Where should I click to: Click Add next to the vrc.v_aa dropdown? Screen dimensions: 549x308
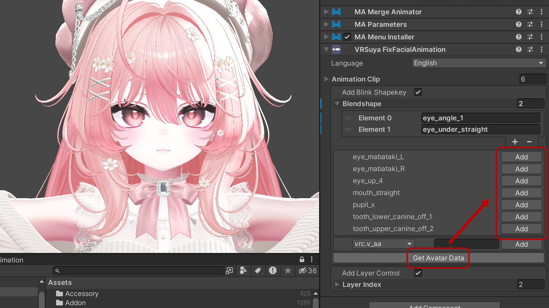[x=522, y=244]
